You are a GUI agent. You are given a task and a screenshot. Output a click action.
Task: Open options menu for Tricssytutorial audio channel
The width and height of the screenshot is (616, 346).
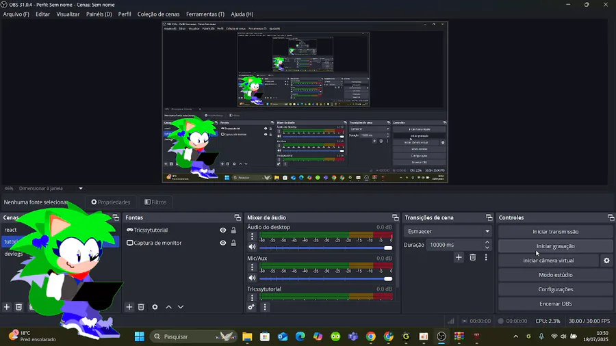click(252, 297)
